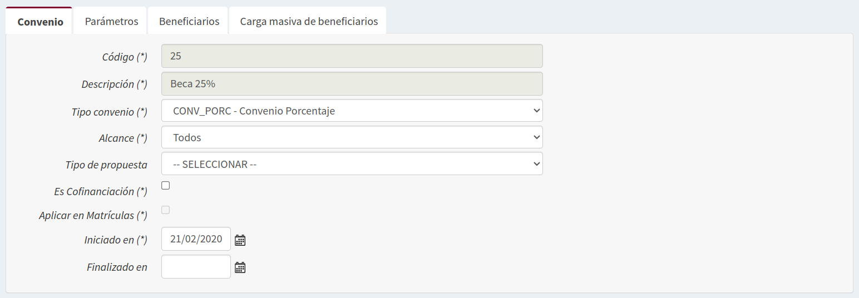The width and height of the screenshot is (859, 298).
Task: Click the Aplicar en Matrículas label
Action: (93, 216)
